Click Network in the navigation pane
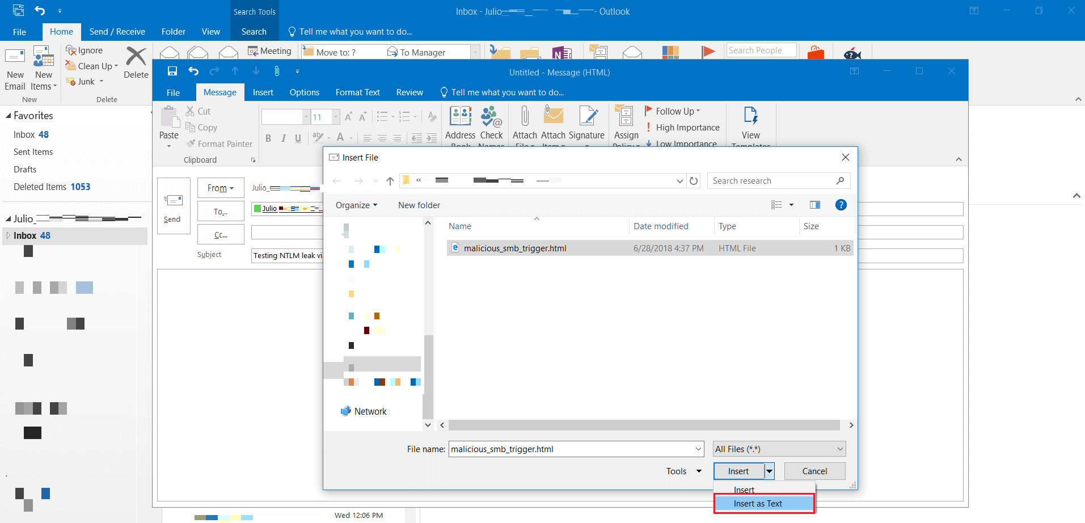The height and width of the screenshot is (523, 1085). click(x=364, y=411)
